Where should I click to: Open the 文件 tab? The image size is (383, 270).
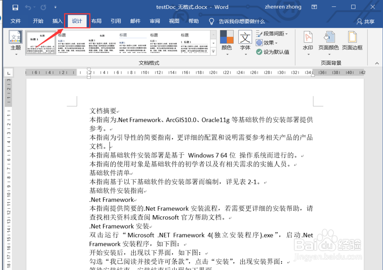pos(15,21)
